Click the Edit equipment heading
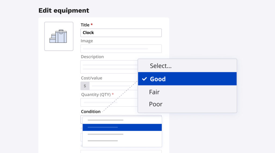 [64, 10]
